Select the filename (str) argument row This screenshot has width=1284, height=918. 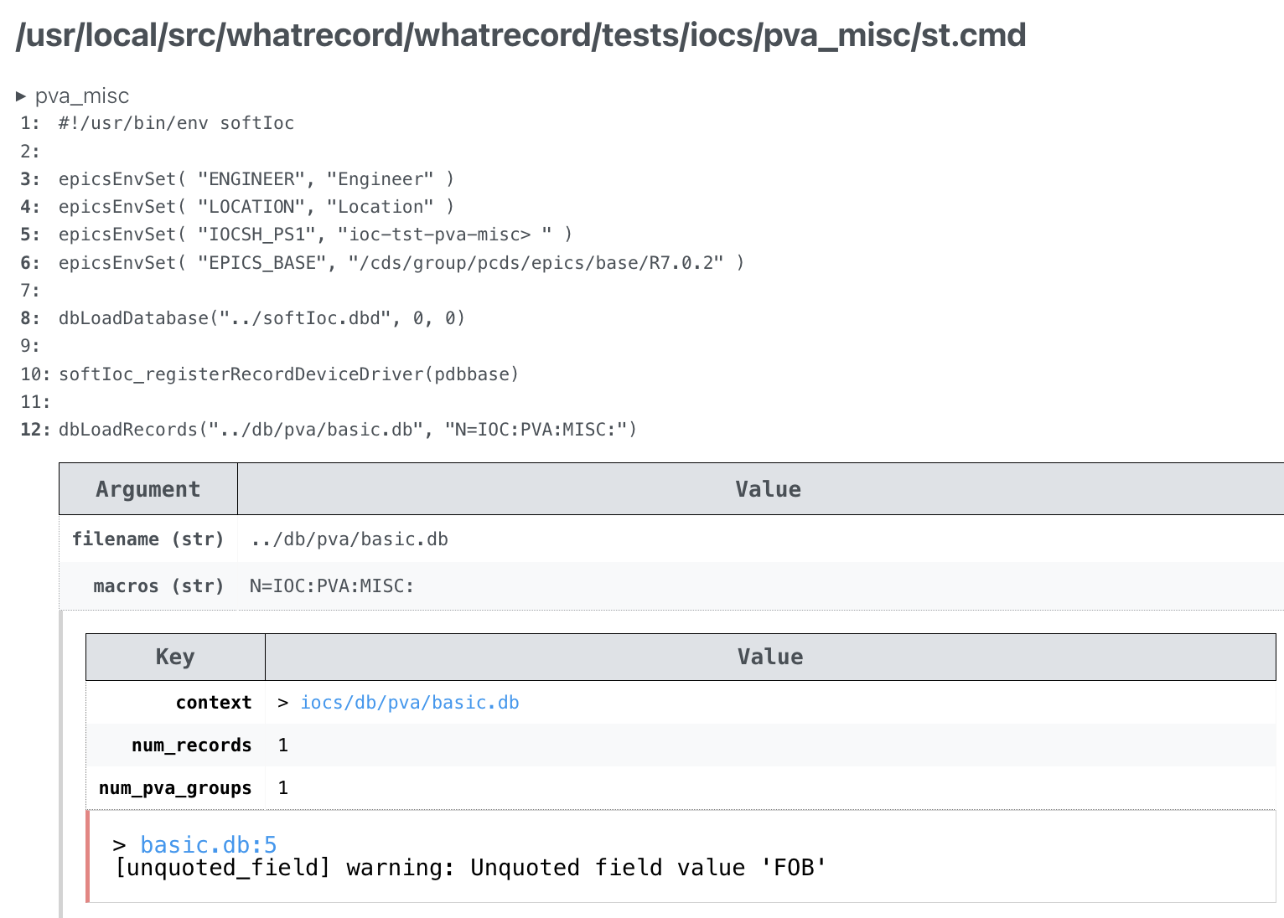pyautogui.click(x=349, y=539)
